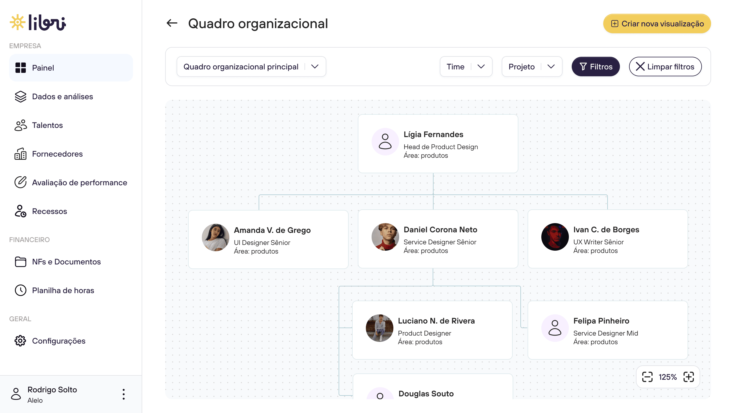The width and height of the screenshot is (734, 413).
Task: Click the Dados e análises layers icon
Action: click(x=20, y=97)
